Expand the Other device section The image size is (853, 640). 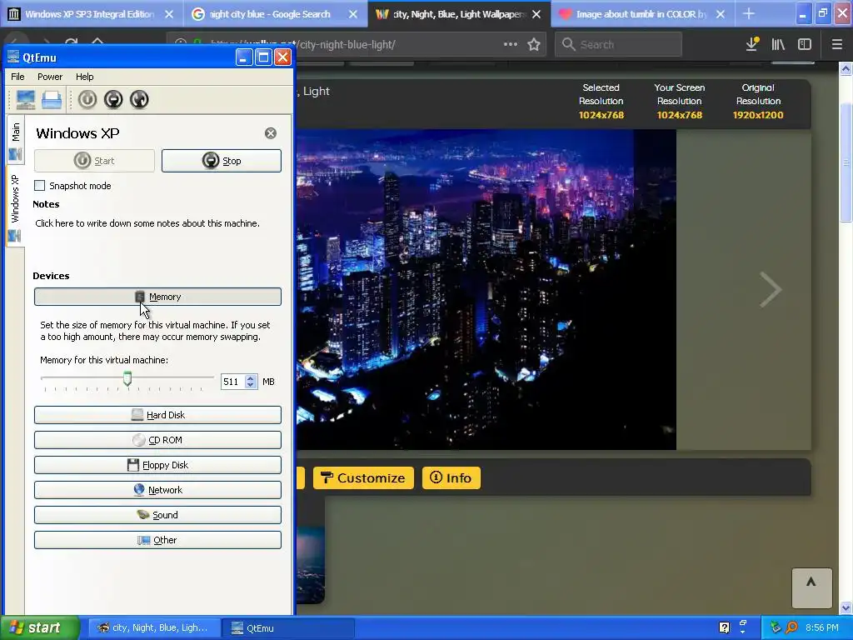point(157,540)
